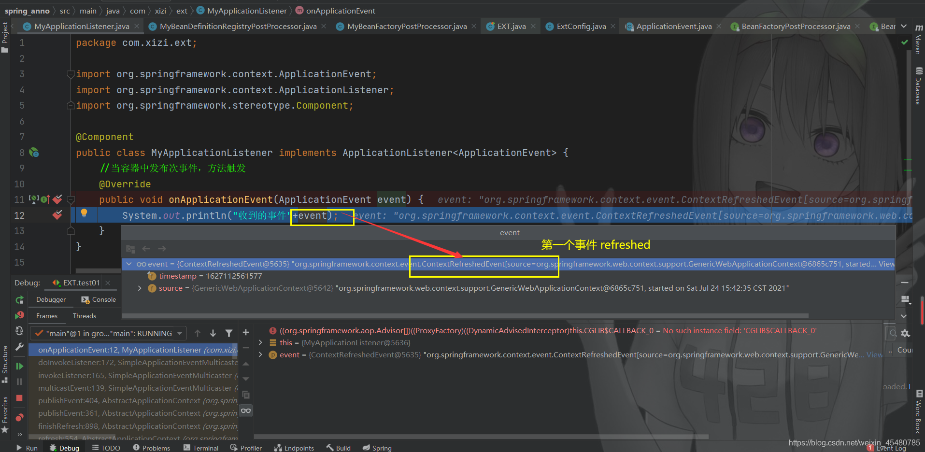Show hidden editor tabs chevron
Viewport: 925px width, 452px height.
pos(904,27)
